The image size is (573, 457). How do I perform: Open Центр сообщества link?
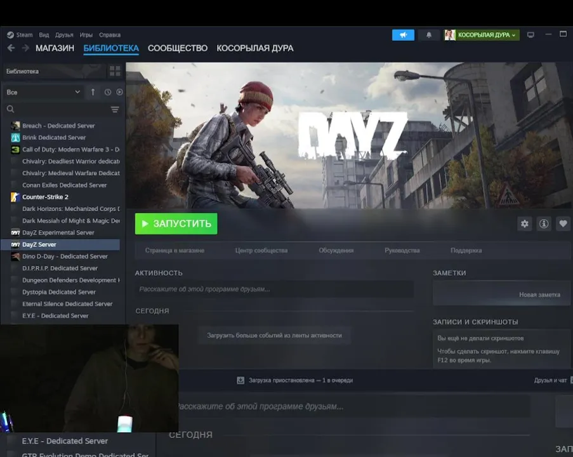pyautogui.click(x=261, y=251)
